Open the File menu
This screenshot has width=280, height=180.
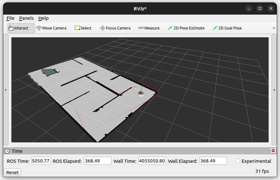pyautogui.click(x=10, y=18)
